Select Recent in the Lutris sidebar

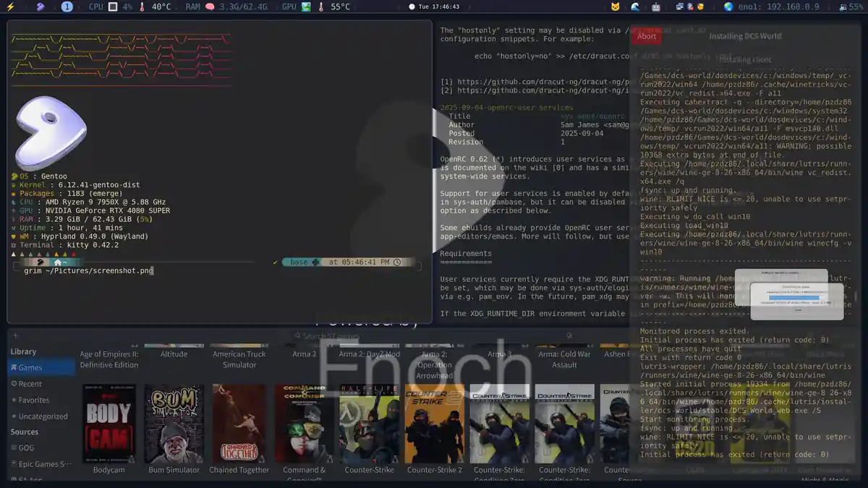coord(30,384)
